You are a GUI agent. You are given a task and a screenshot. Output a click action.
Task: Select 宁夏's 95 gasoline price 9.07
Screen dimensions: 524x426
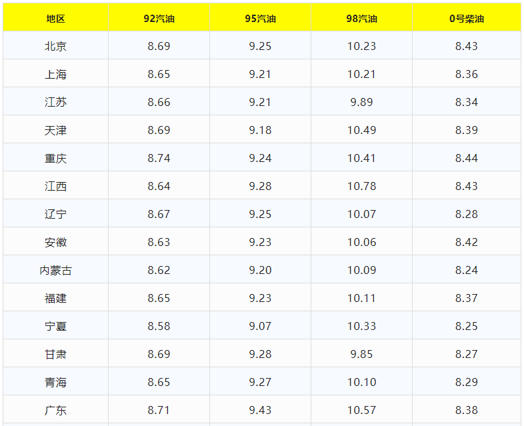tap(260, 327)
